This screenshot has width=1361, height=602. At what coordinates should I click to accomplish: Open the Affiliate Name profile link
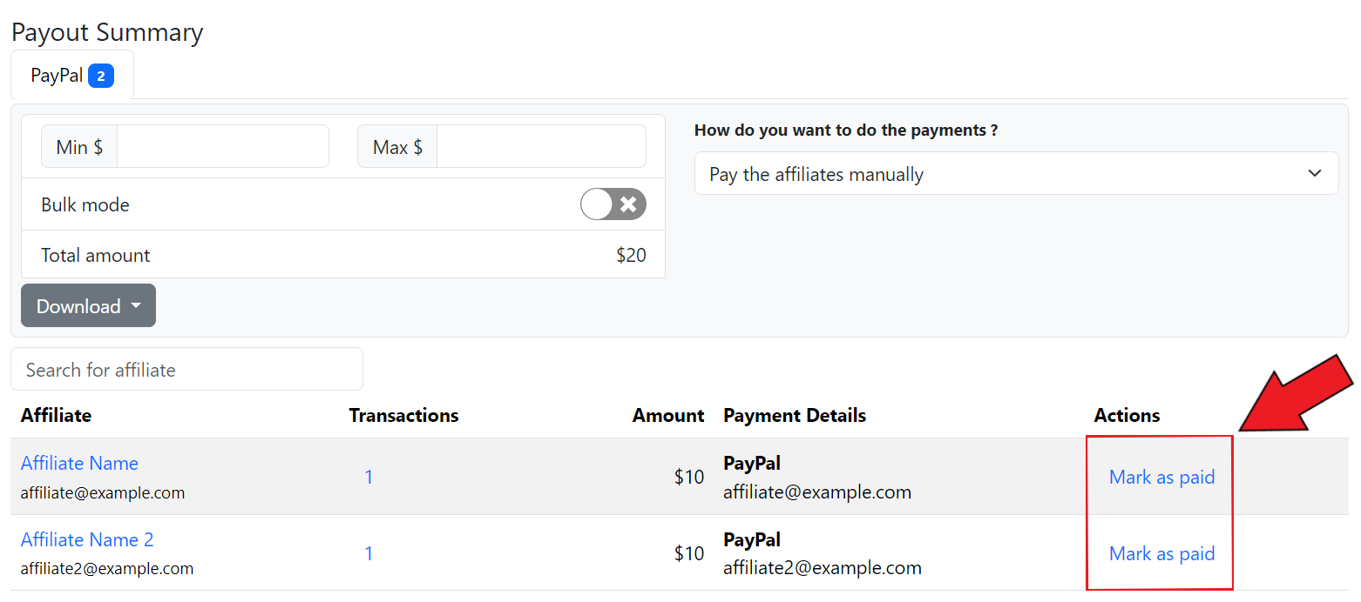(79, 464)
